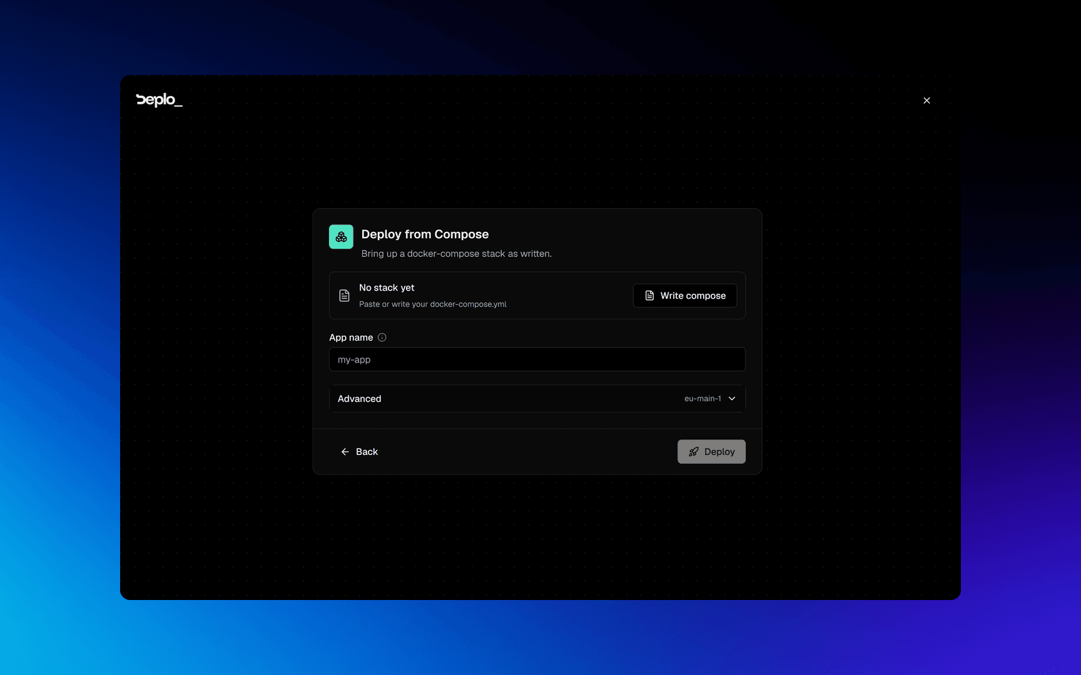This screenshot has width=1081, height=675.
Task: Click the Deploy button
Action: tap(711, 452)
